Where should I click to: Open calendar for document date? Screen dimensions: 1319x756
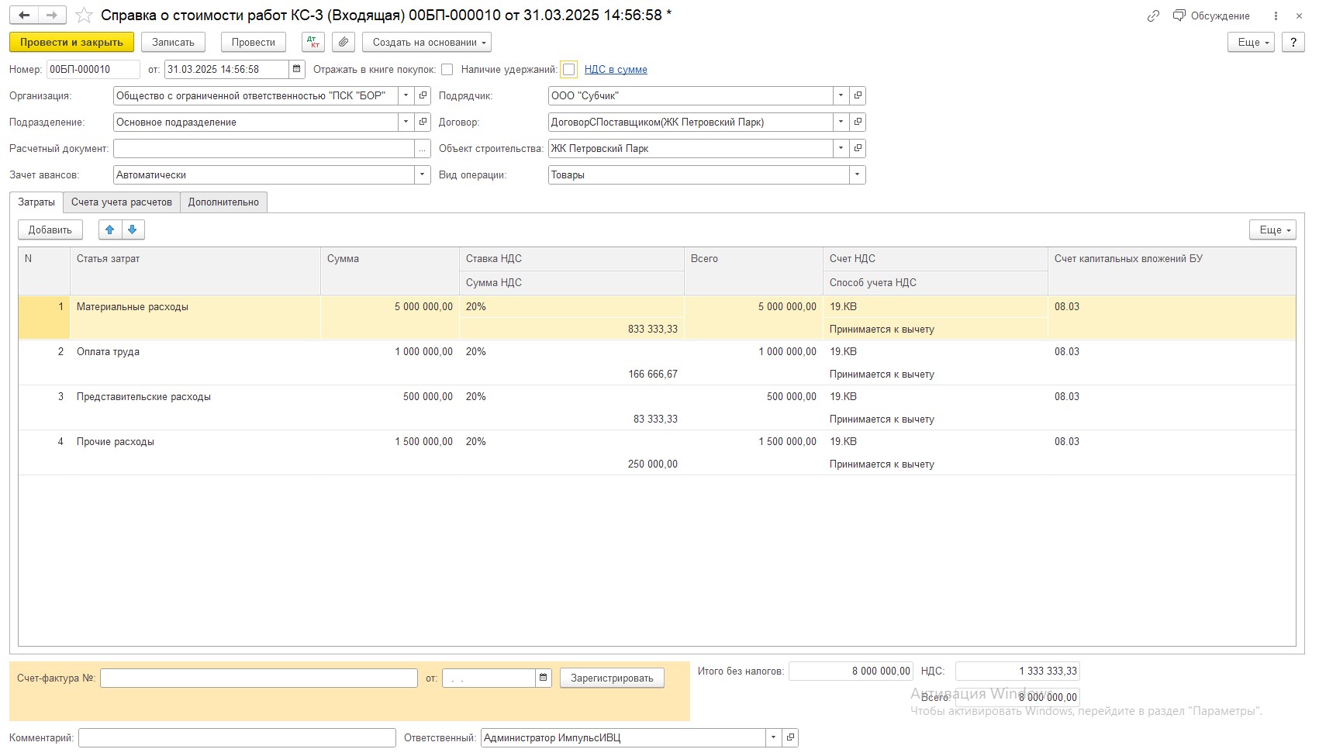coord(297,69)
